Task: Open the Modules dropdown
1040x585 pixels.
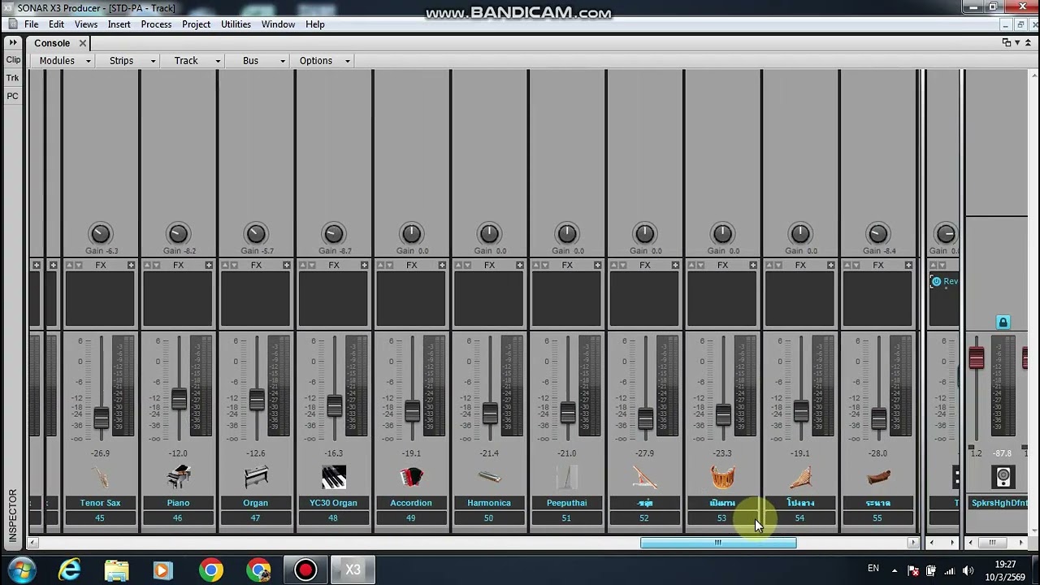Action: tap(64, 61)
